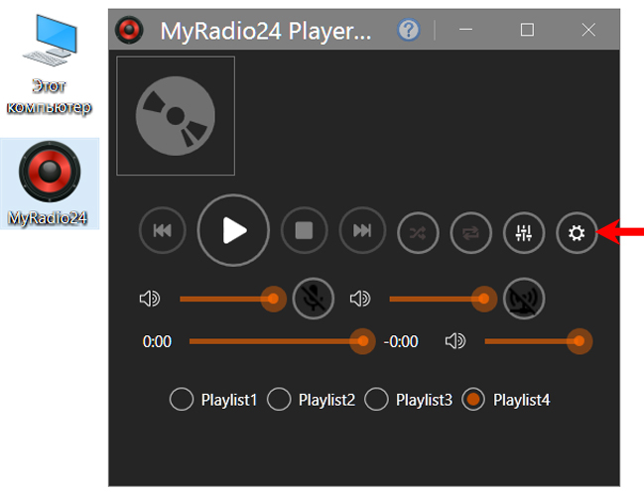The width and height of the screenshot is (644, 493).
Task: Select the Playlist1 radio button
Action: click(x=182, y=400)
